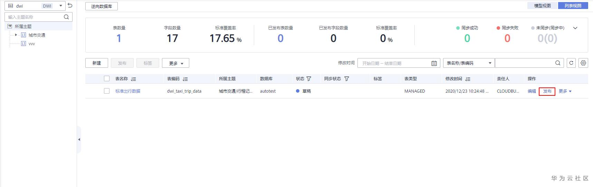Click the 草稿 status cell
Viewport: 593px width, 187px height.
[304, 91]
